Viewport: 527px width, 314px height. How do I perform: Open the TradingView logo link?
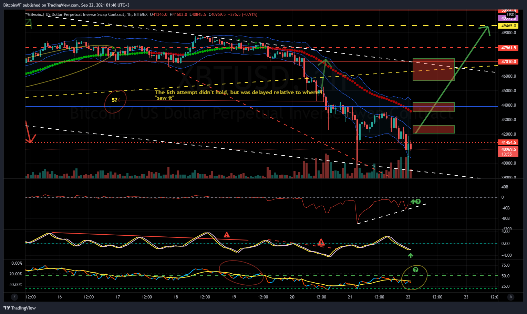[x=20, y=308]
